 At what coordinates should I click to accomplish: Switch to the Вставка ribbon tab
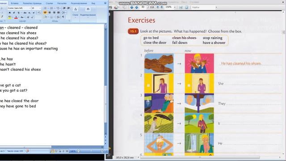15,3
